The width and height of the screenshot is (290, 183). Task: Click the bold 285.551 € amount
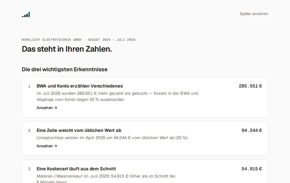point(250,86)
